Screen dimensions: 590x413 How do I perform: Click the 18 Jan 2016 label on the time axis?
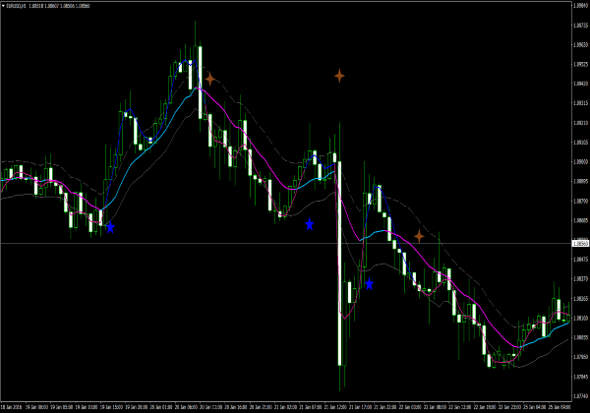click(14, 406)
